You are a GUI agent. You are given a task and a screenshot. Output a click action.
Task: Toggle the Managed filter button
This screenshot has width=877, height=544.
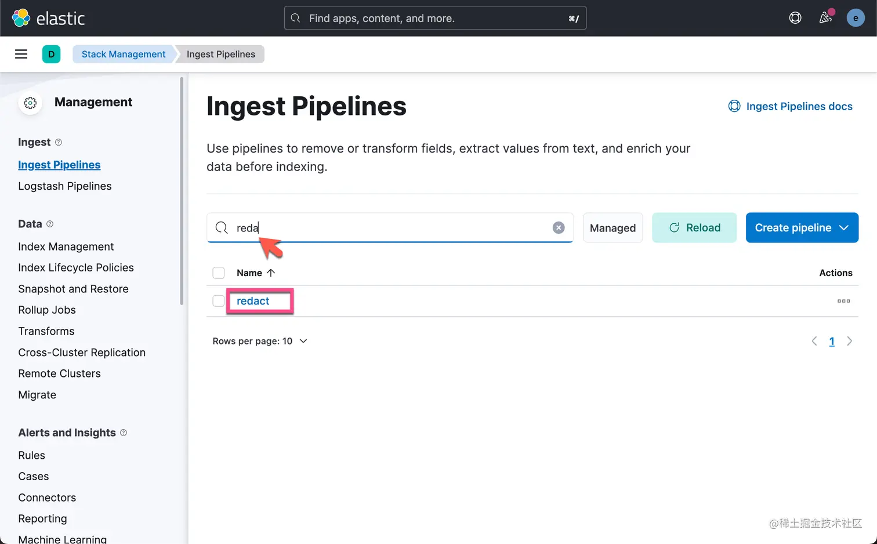point(613,228)
